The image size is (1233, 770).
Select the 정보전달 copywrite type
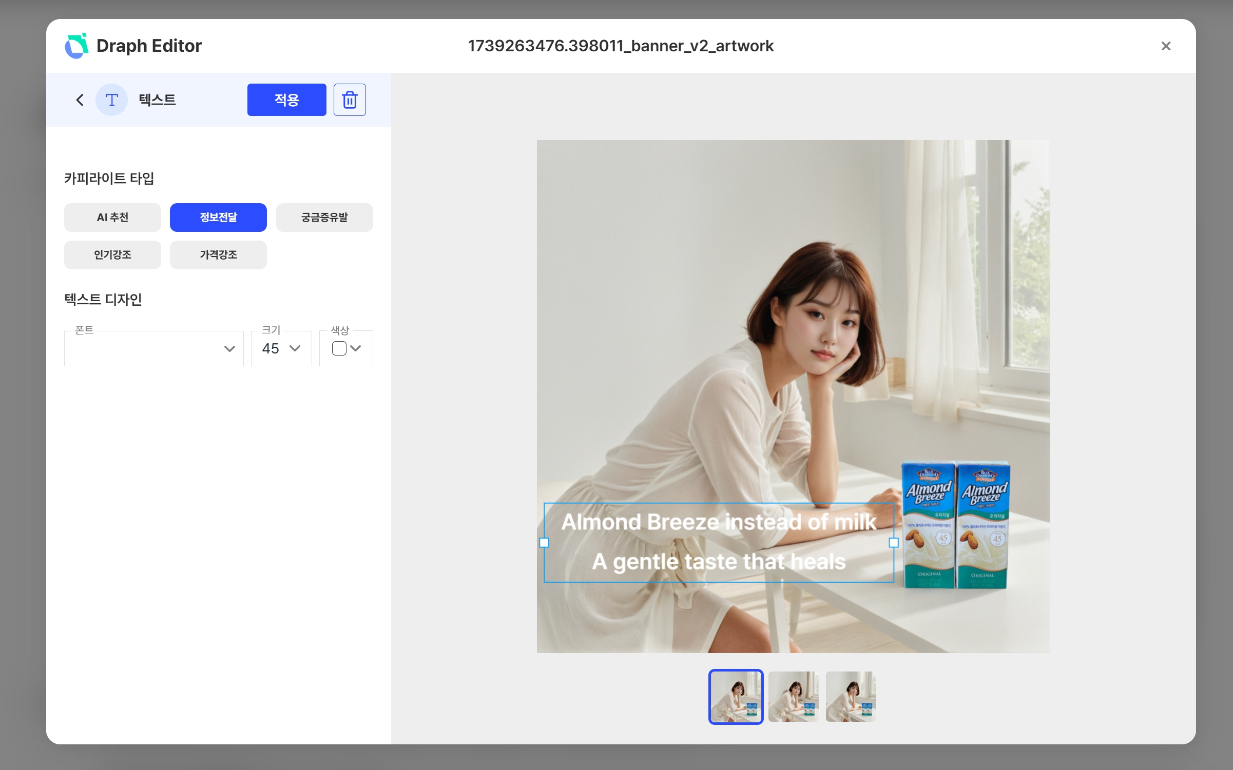[x=218, y=218]
